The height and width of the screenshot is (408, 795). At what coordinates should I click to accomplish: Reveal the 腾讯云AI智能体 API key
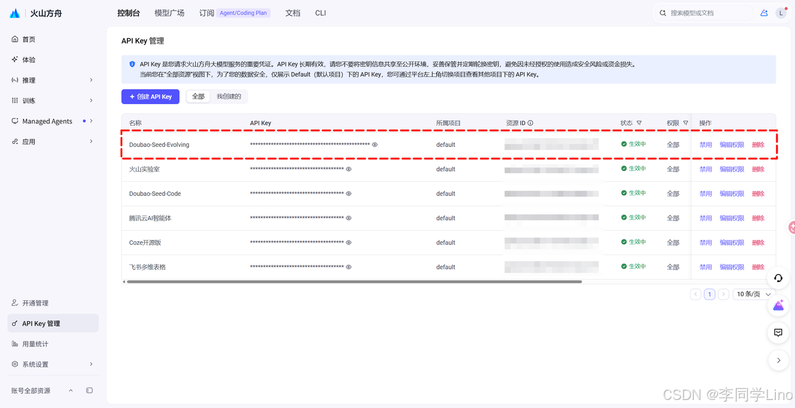348,218
